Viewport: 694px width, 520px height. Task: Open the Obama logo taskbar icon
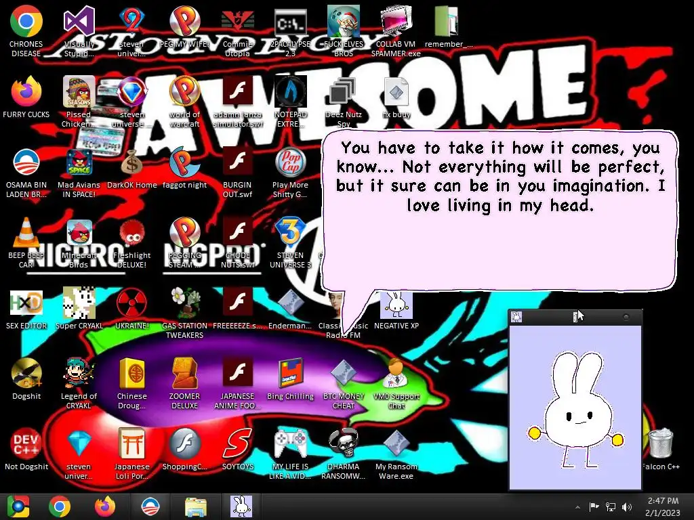tap(150, 506)
